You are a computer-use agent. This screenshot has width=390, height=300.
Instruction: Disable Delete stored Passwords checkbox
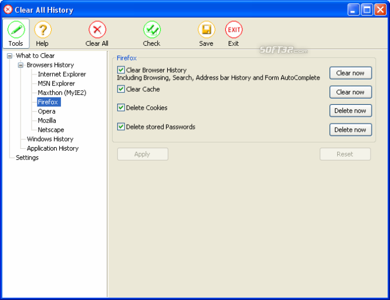point(121,127)
